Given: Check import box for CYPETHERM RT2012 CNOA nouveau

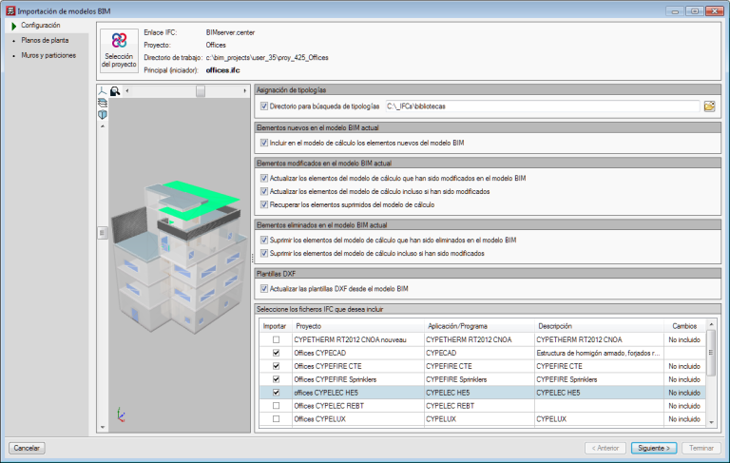Looking at the screenshot, I should pos(276,339).
